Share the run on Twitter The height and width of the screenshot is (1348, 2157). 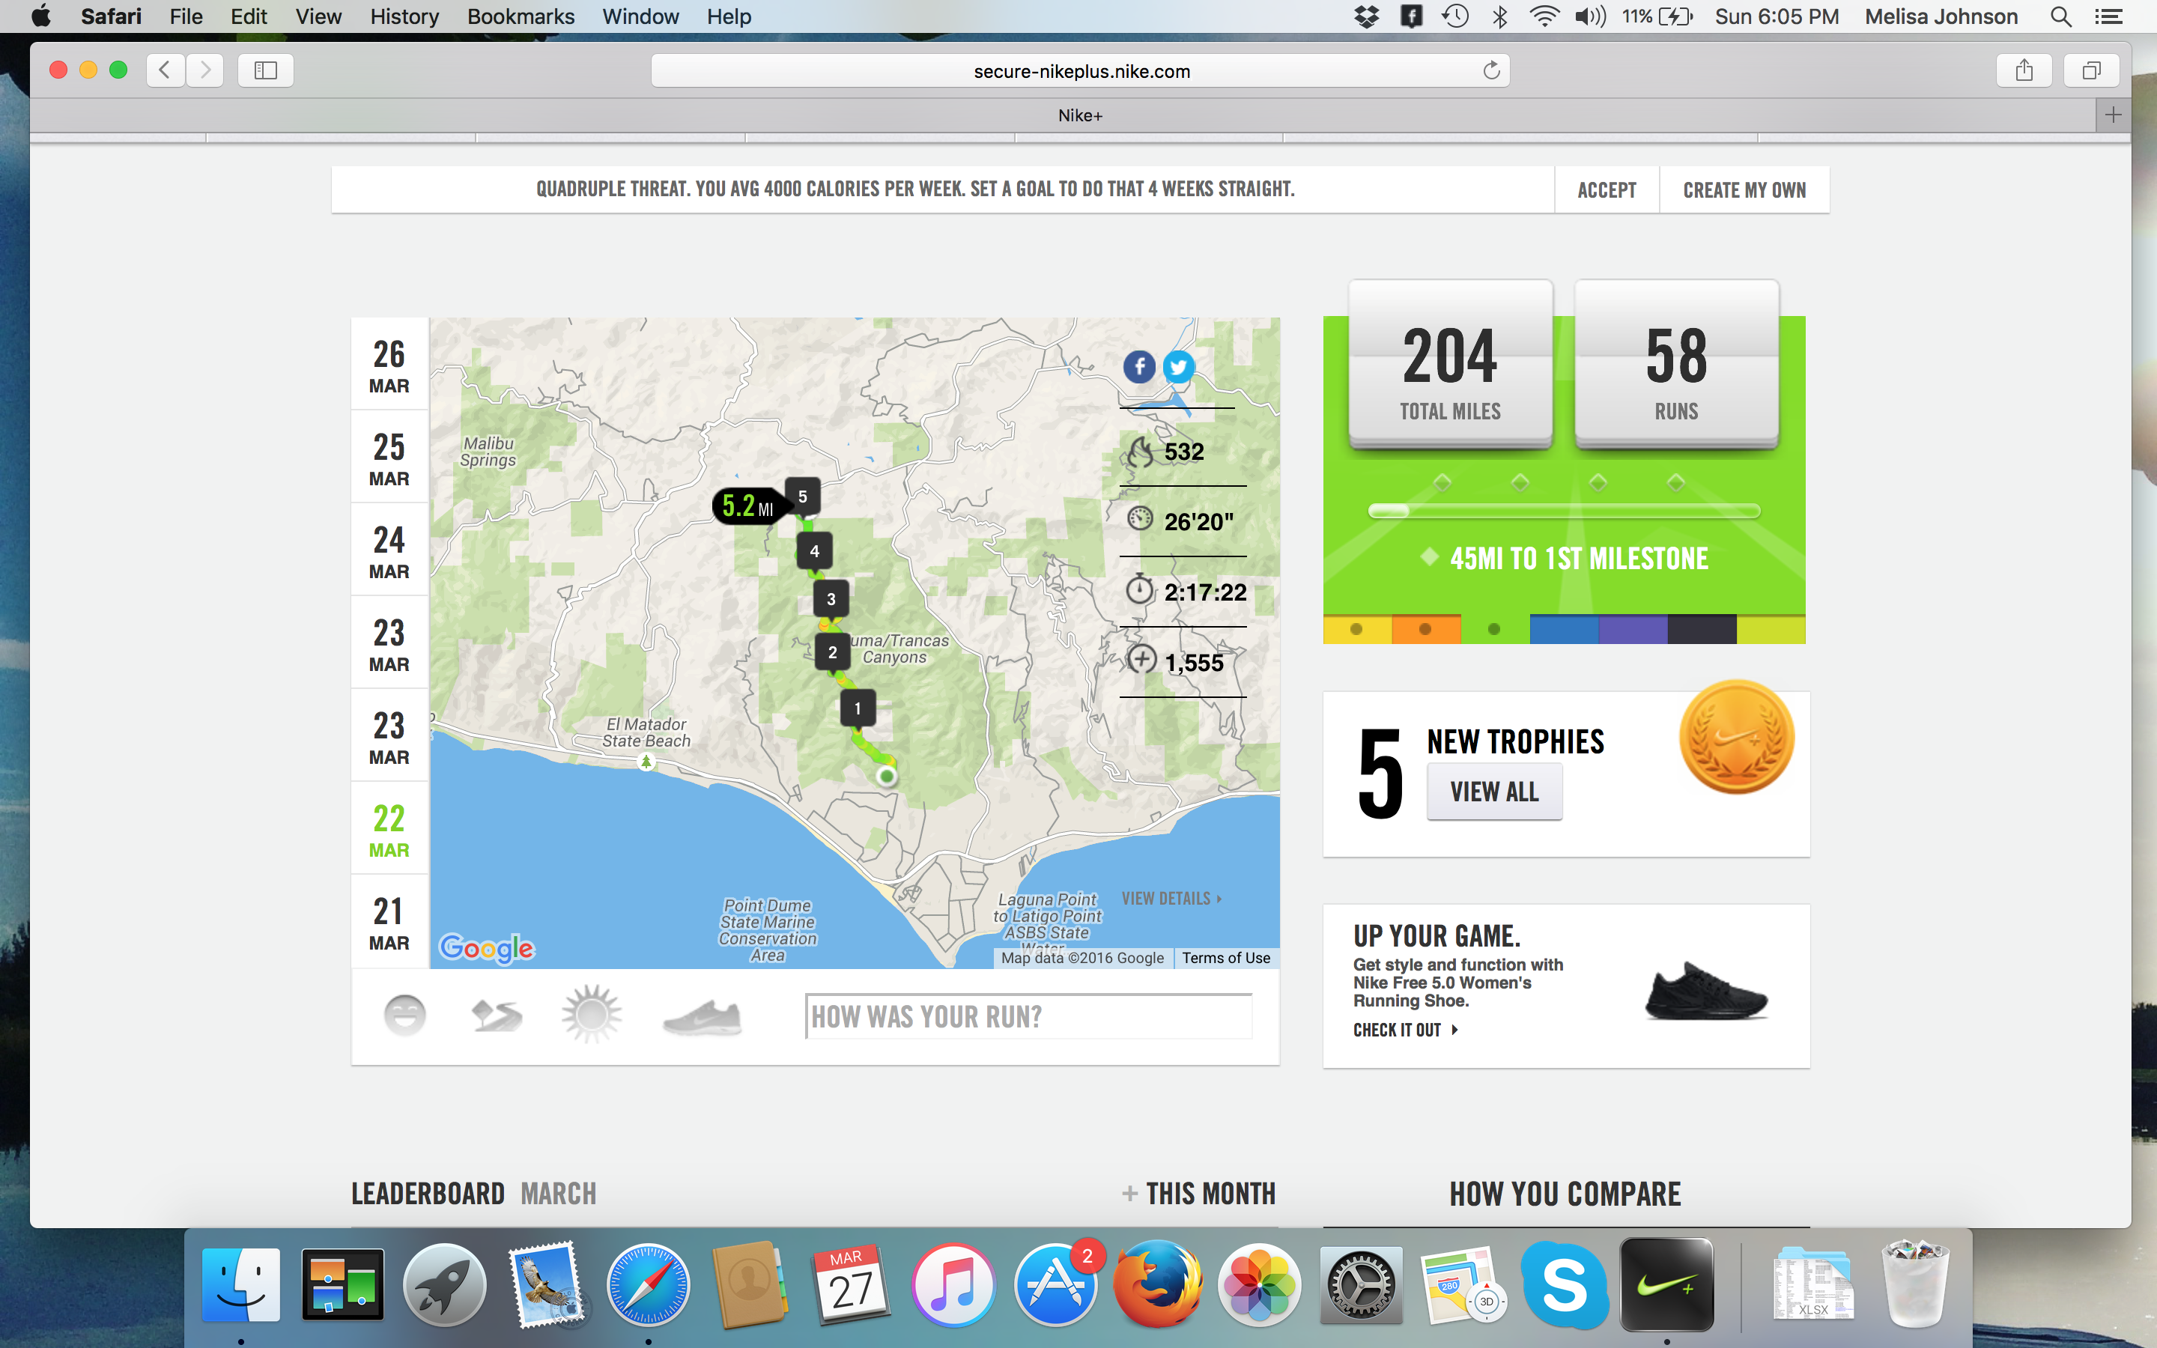click(x=1178, y=366)
